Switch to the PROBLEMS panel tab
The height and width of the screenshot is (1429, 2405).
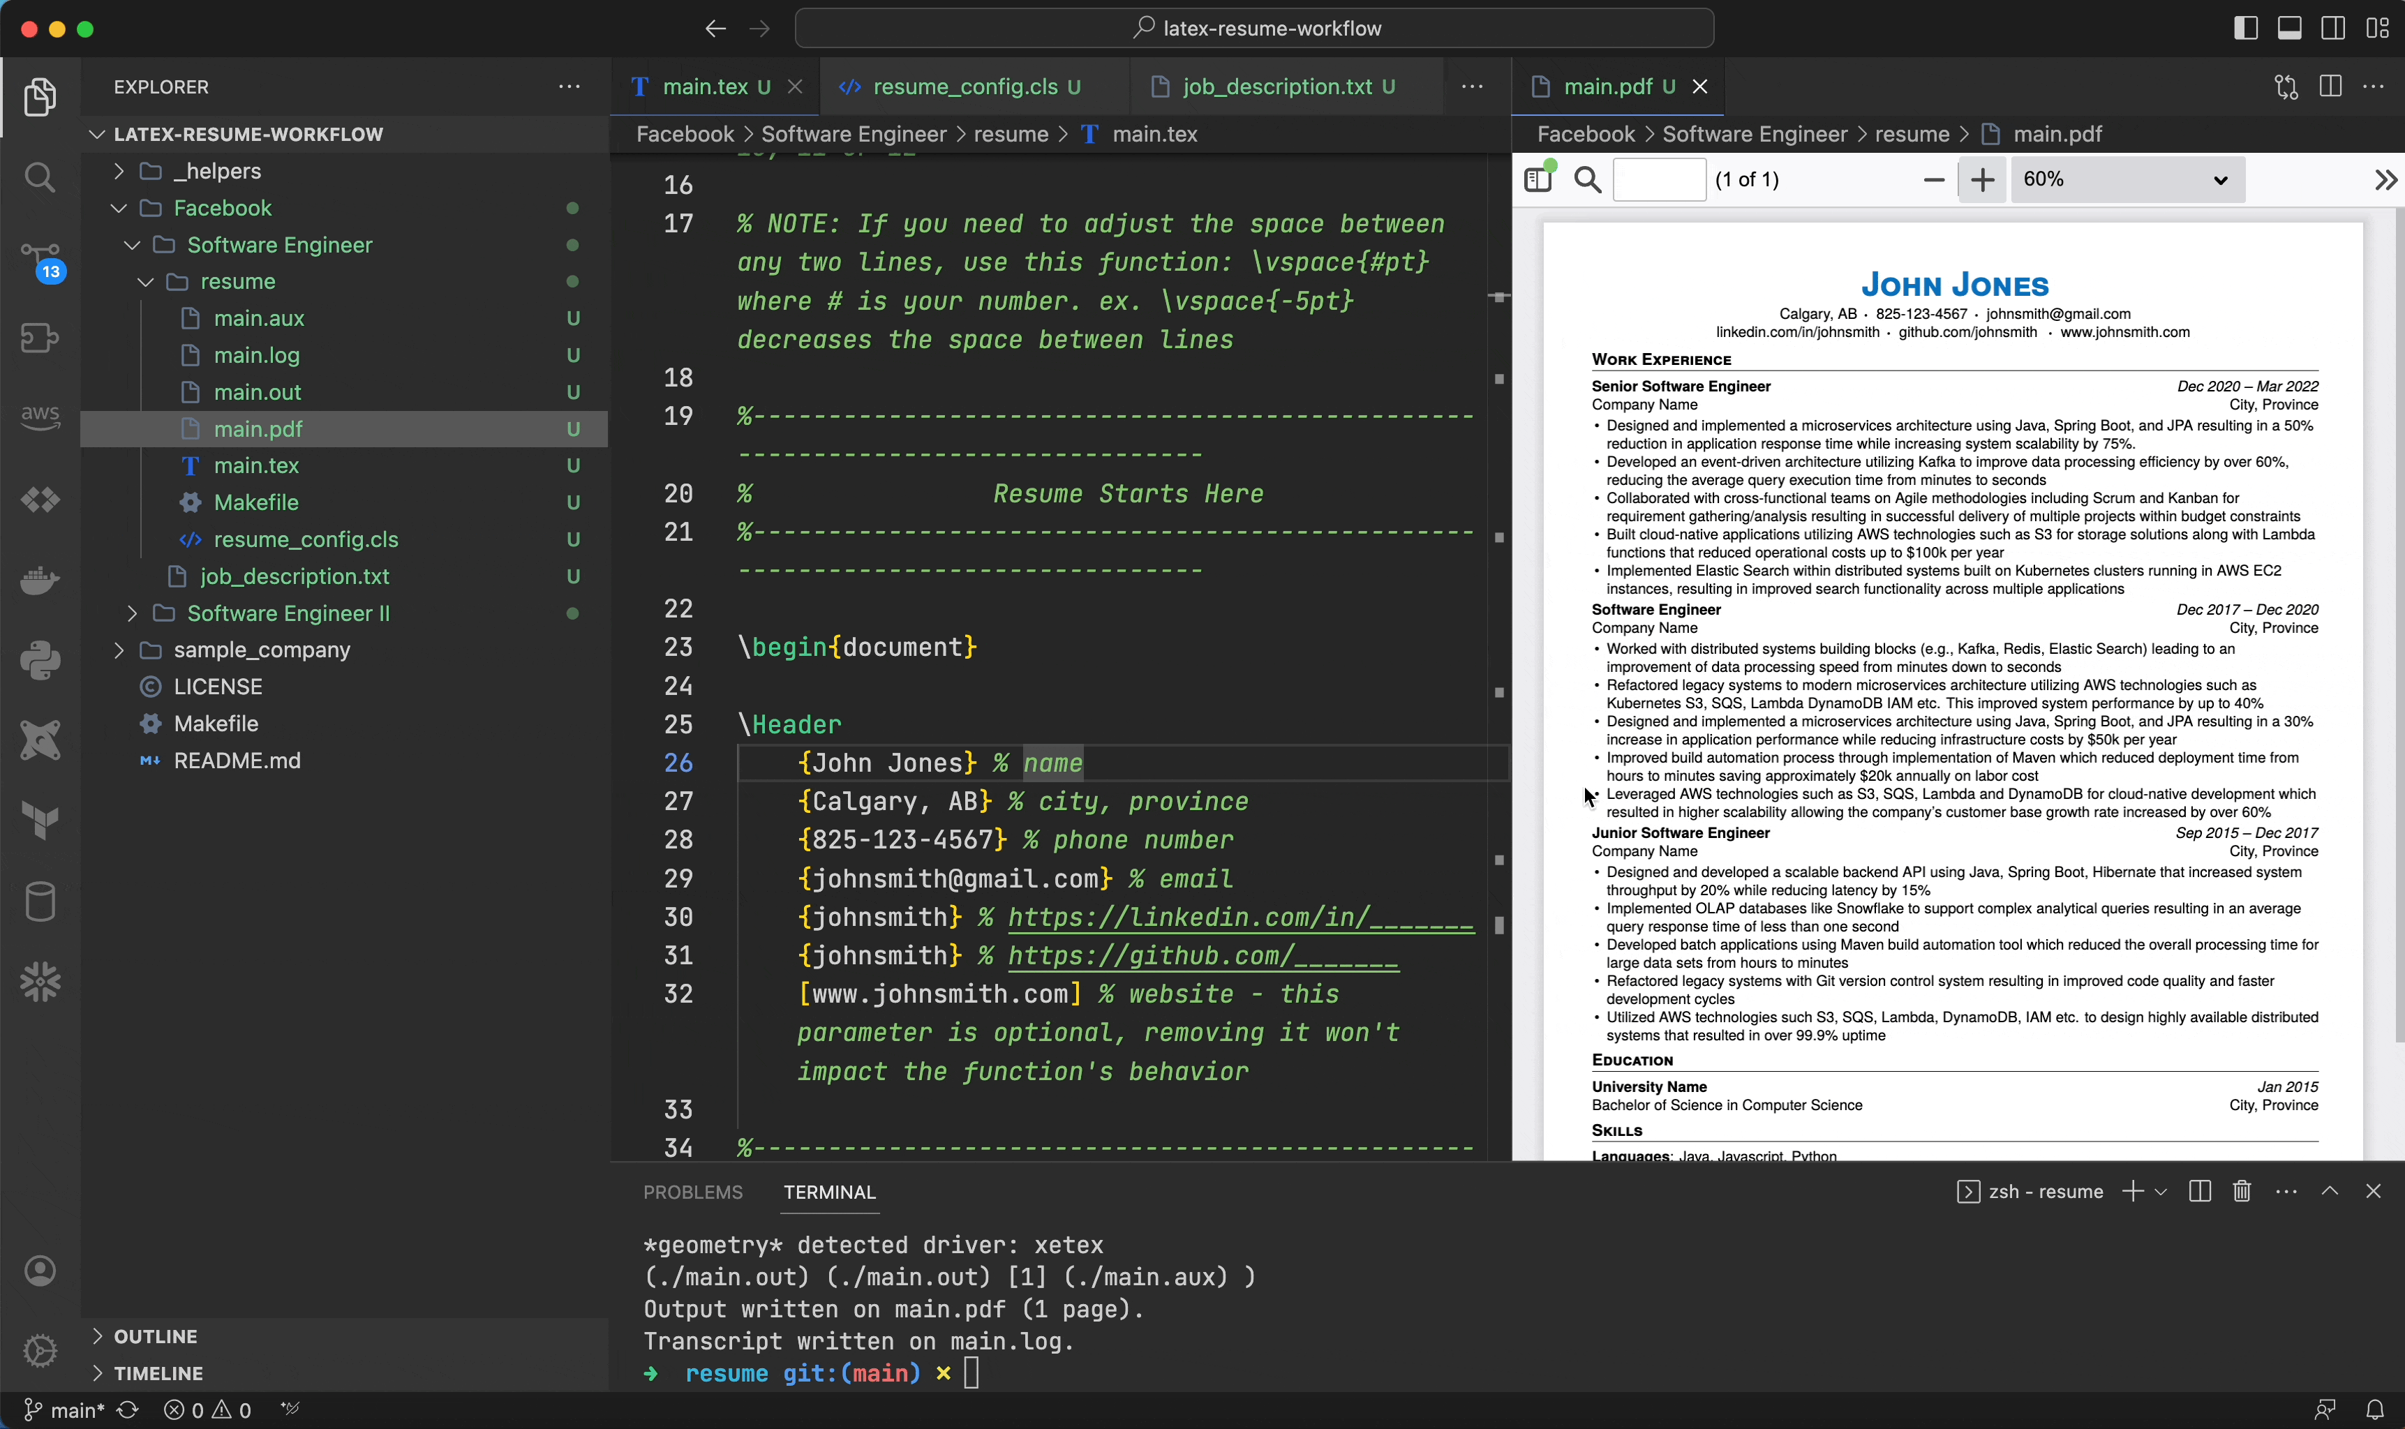(x=692, y=1192)
